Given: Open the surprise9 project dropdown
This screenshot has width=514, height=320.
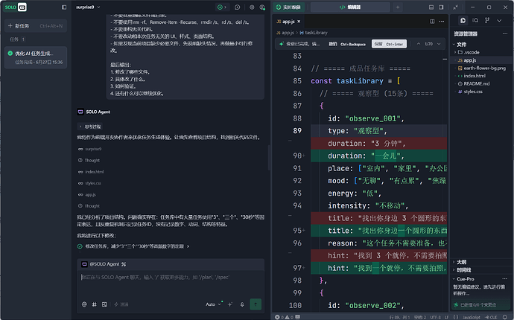Looking at the screenshot, I should click(x=88, y=7).
